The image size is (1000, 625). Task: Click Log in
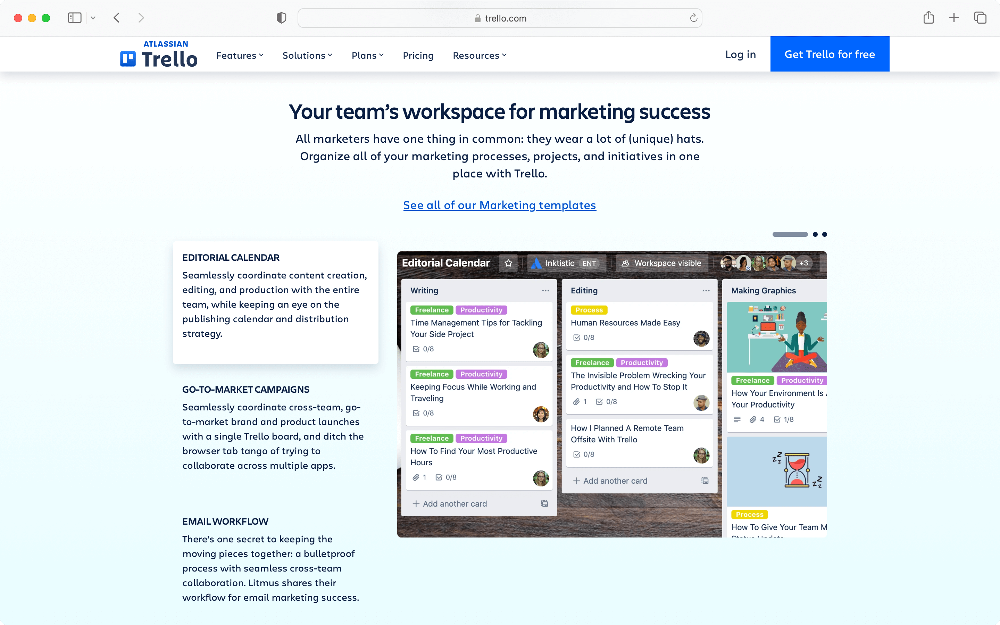pyautogui.click(x=741, y=54)
